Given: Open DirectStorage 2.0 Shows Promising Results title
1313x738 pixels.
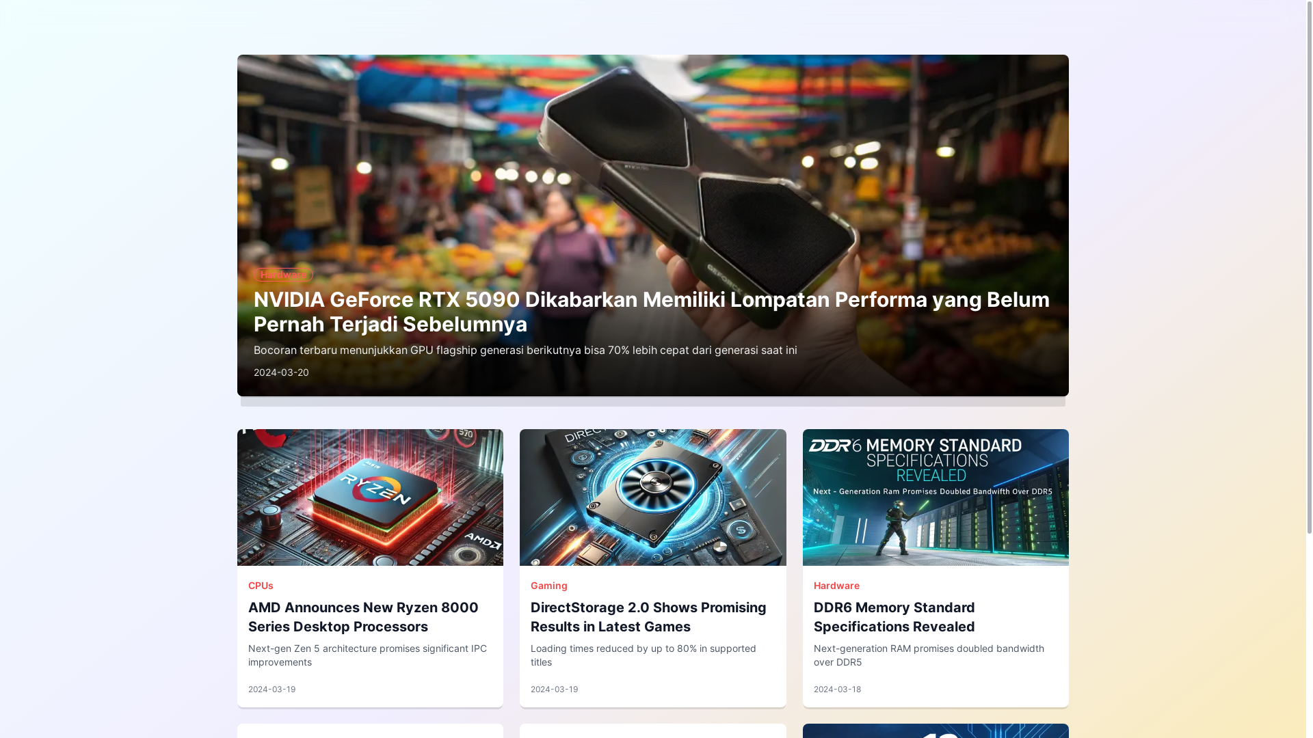Looking at the screenshot, I should [x=648, y=617].
